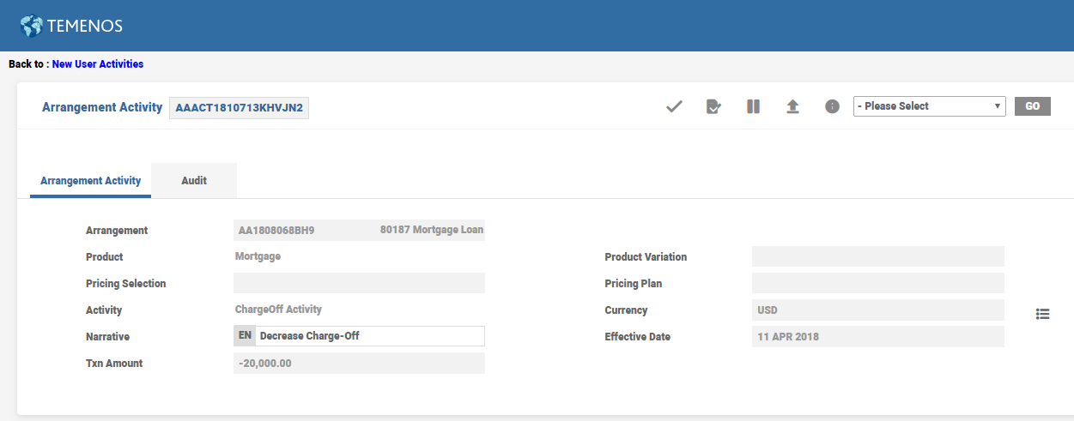This screenshot has width=1074, height=421.
Task: Click the Pricing Selection field
Action: point(359,284)
